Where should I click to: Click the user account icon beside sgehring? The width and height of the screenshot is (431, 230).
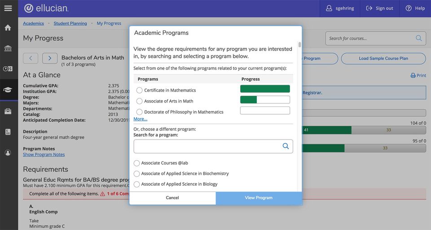coord(329,8)
